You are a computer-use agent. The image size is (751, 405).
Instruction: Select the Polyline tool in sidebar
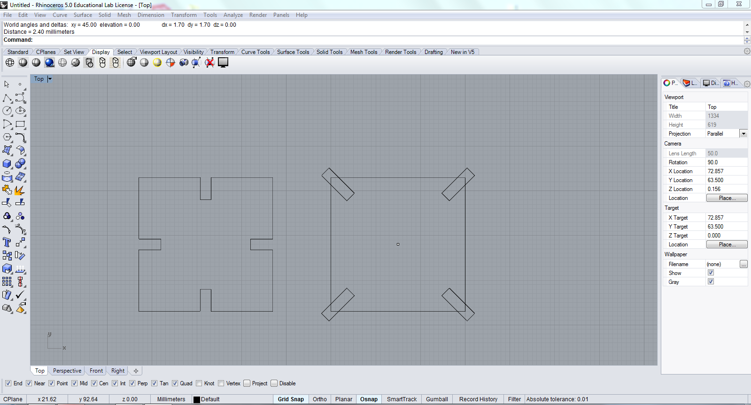point(7,98)
